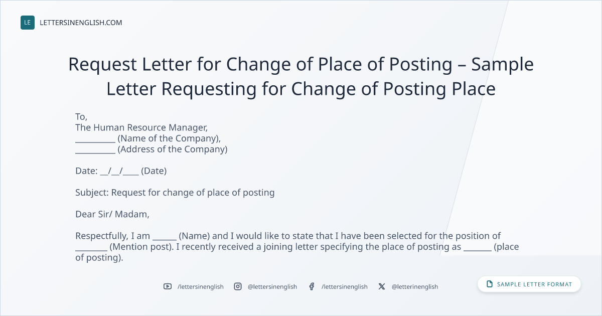Viewport: 602px width, 316px height.
Task: Open the /lettersinenglish YouTube handle
Action: pos(201,286)
